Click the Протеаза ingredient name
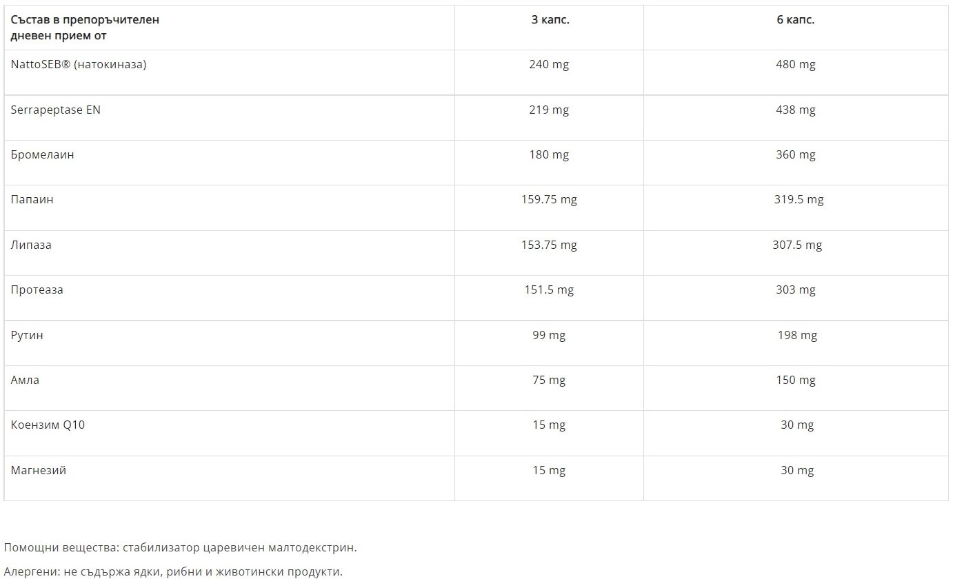955x579 pixels. coord(37,290)
